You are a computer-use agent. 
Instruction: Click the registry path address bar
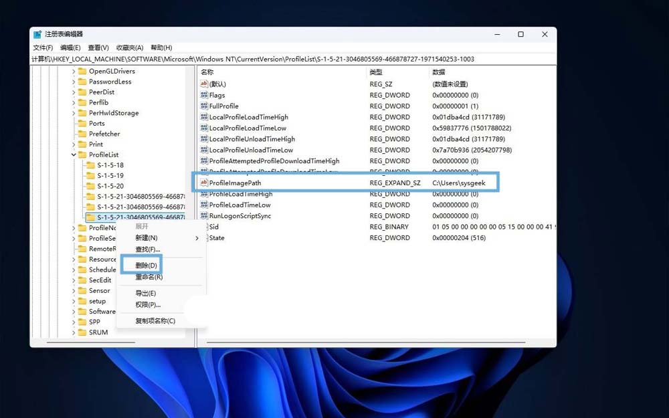(268, 59)
